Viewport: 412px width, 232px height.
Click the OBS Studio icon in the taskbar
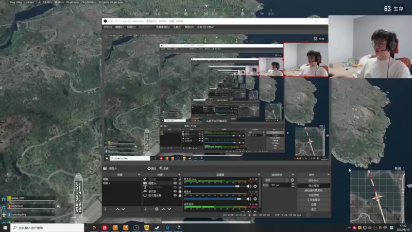click(136, 227)
